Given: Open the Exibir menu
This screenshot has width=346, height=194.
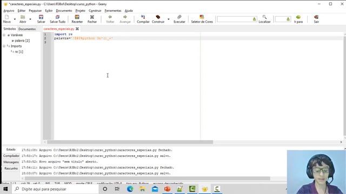Looking at the screenshot, I should (49, 11).
